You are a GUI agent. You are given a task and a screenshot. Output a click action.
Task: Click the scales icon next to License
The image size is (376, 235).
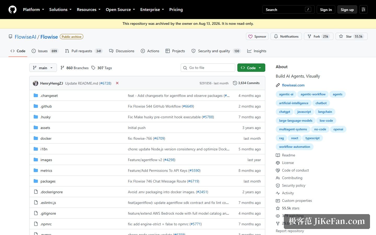point(278,163)
